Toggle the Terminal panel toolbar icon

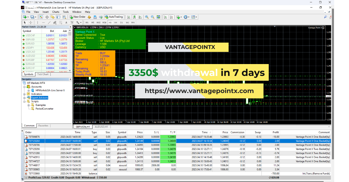[x=58, y=17]
